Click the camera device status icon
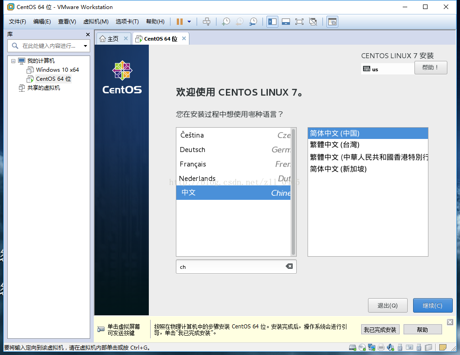The image size is (460, 355). pyautogui.click(x=409, y=348)
